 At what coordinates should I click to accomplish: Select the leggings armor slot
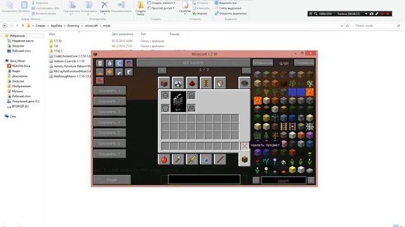coord(191,95)
